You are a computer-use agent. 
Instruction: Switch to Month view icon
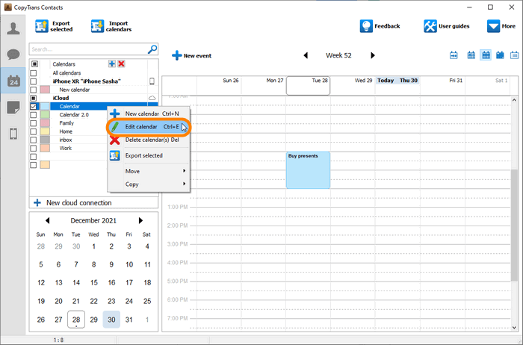[x=500, y=55]
